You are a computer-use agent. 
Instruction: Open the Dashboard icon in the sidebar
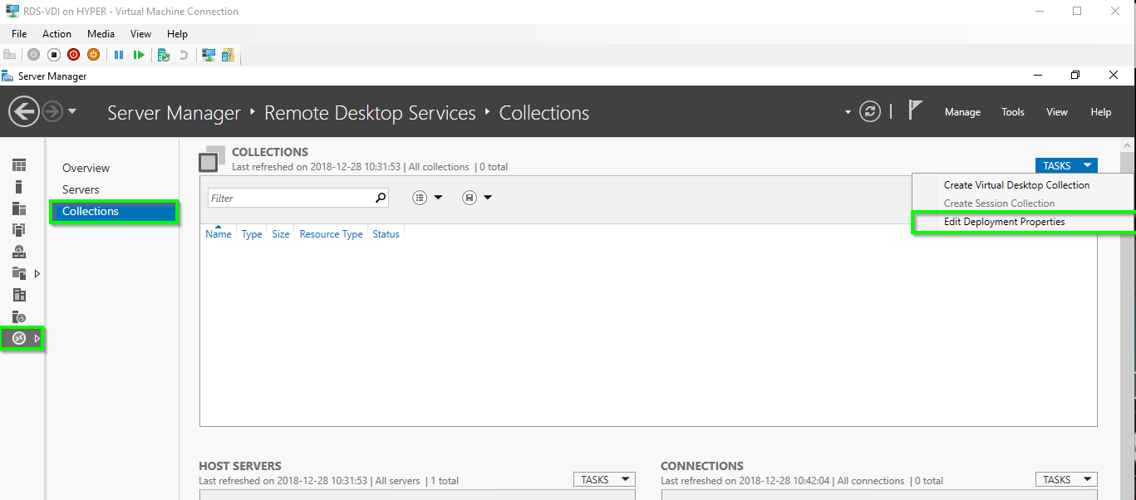[19, 165]
